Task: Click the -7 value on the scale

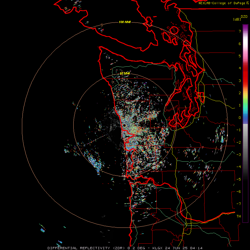Action: coord(239,204)
